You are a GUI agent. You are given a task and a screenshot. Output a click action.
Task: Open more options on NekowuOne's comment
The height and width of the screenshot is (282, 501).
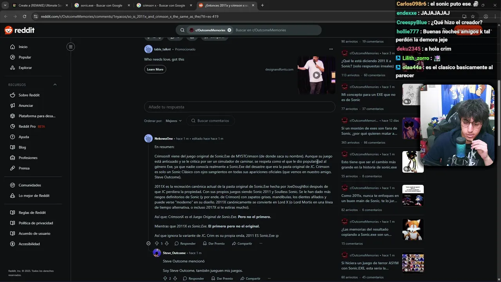pos(261,243)
